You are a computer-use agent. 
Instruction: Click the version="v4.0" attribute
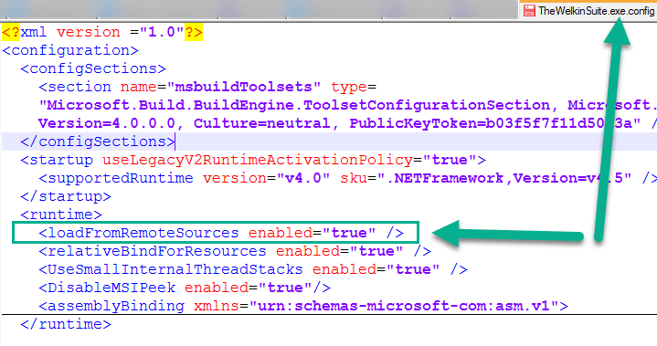(x=267, y=178)
